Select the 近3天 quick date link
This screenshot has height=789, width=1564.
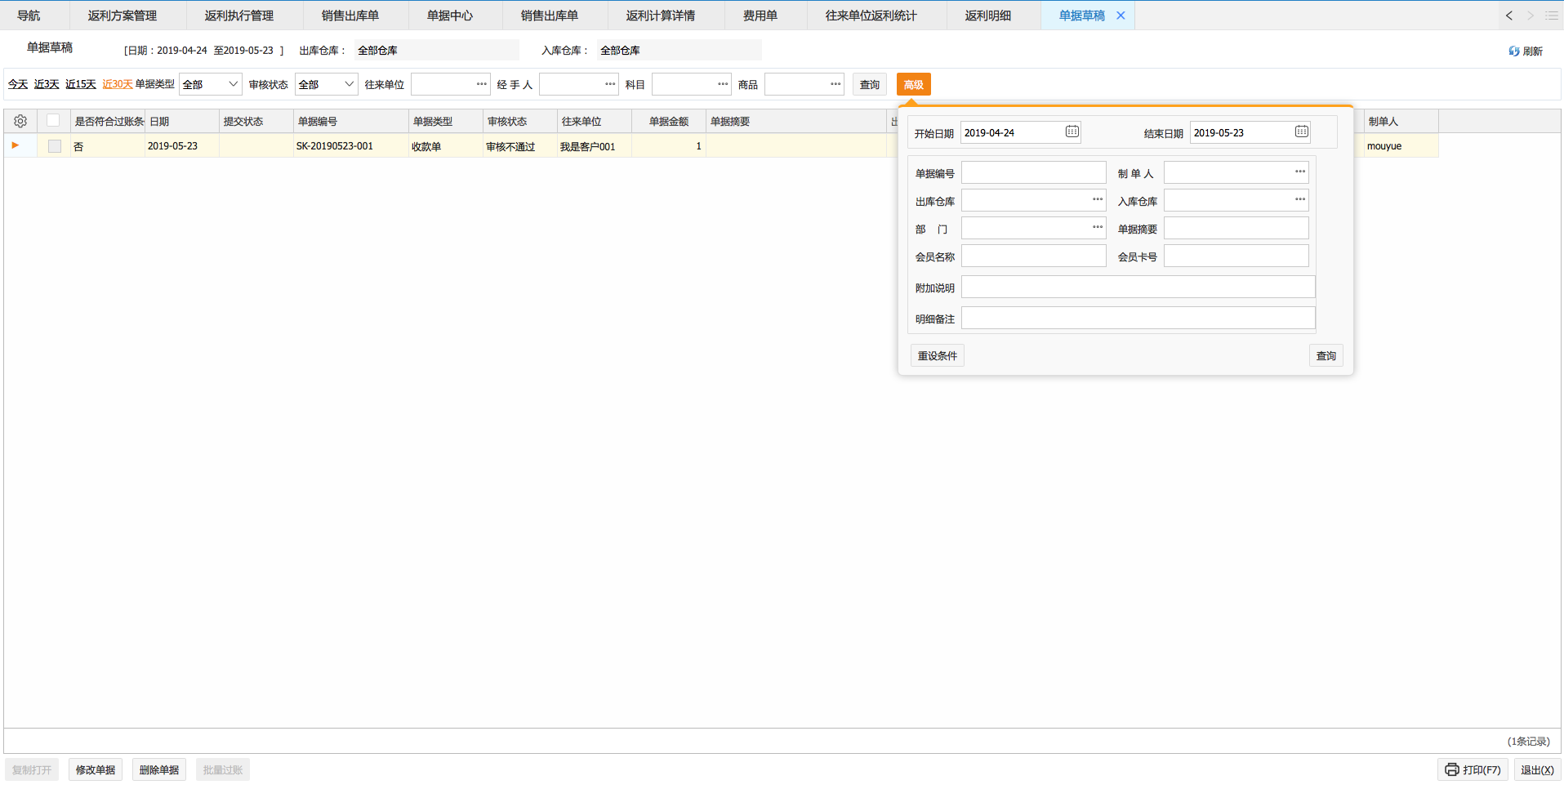click(x=47, y=84)
